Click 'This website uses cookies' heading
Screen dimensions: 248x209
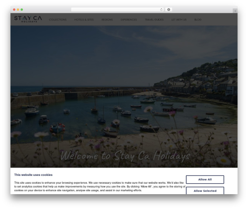point(33,175)
